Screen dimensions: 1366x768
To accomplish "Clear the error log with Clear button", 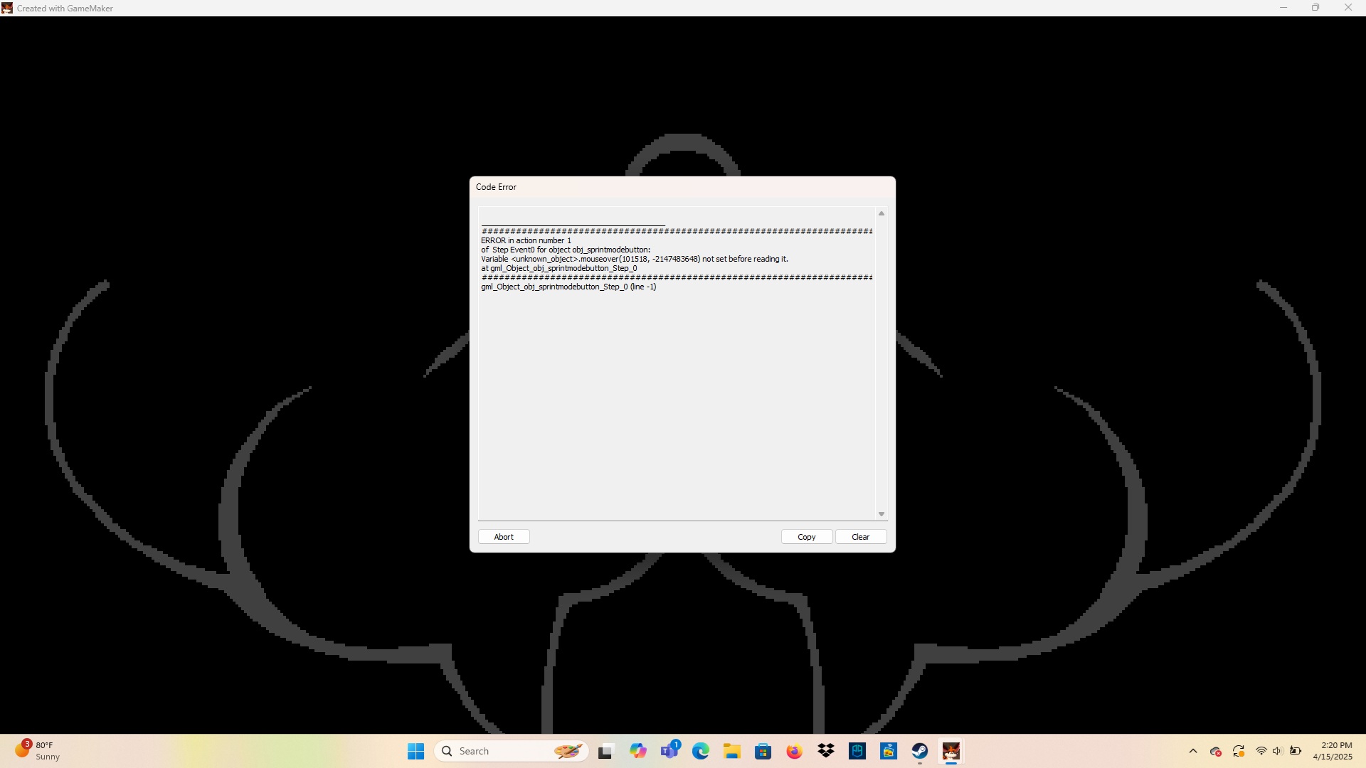I will (x=860, y=537).
